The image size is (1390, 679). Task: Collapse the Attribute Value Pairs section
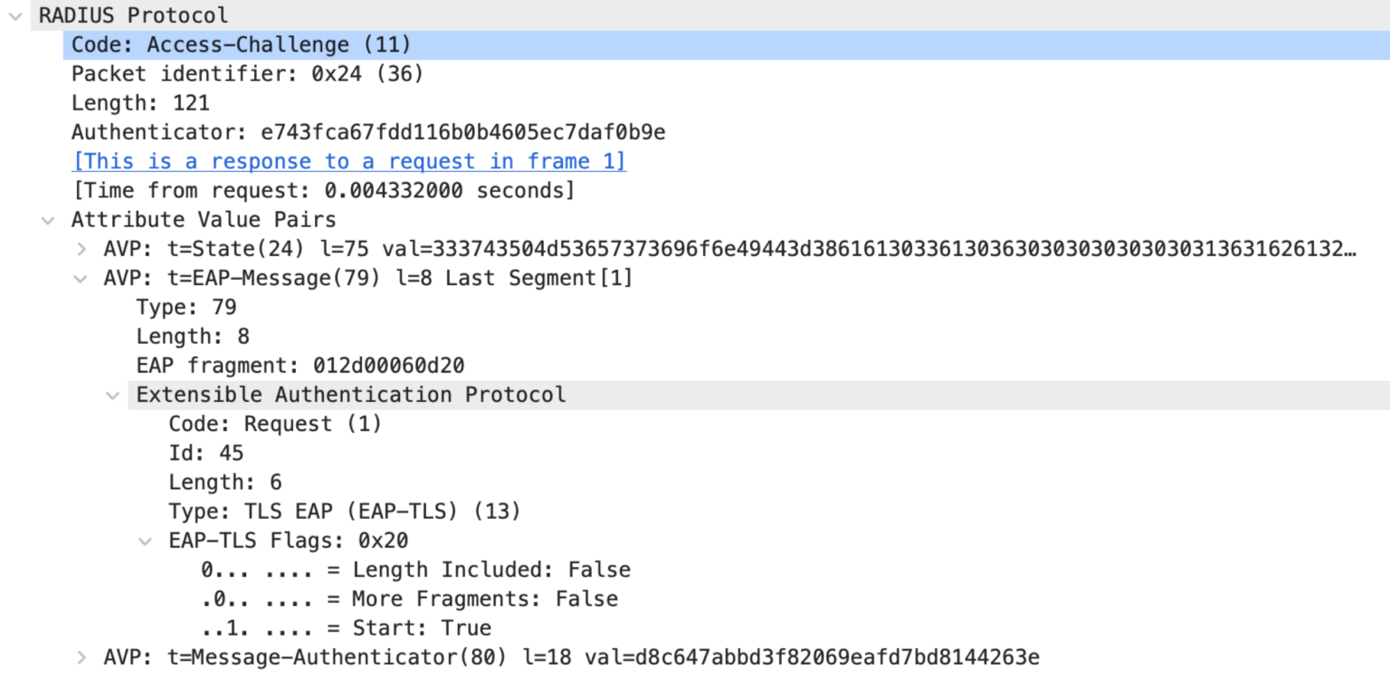[47, 219]
